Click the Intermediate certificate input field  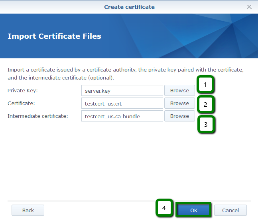pyautogui.click(x=122, y=116)
